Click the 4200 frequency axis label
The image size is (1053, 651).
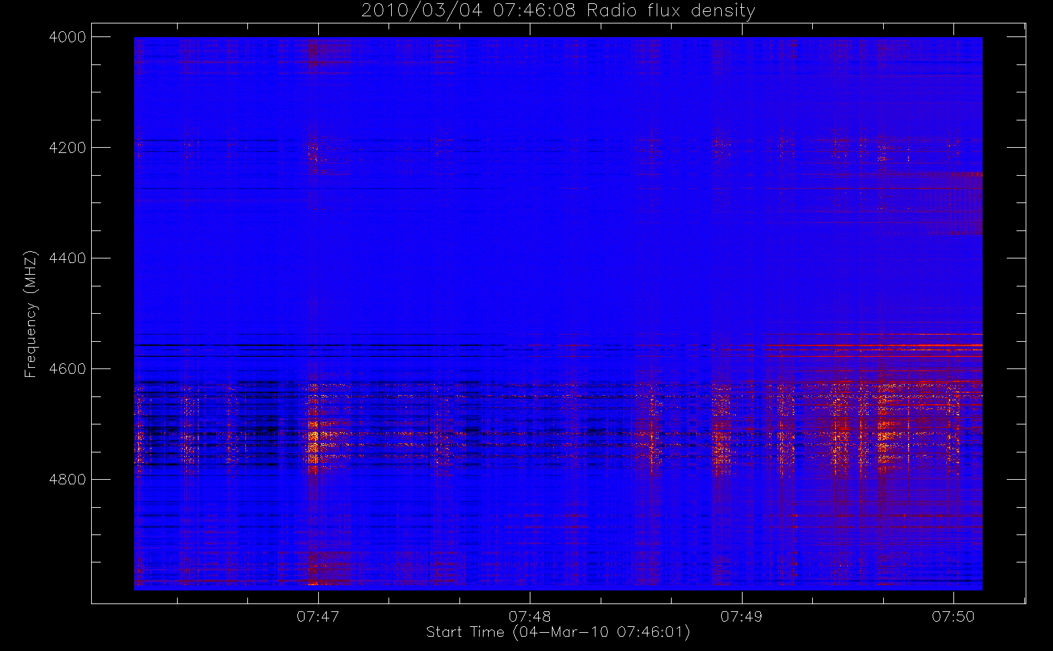[68, 148]
